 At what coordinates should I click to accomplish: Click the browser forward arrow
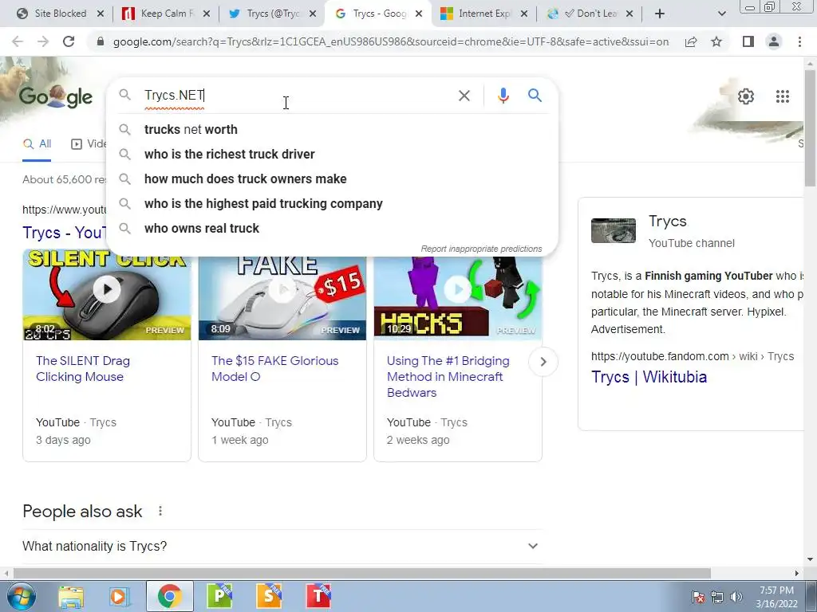(x=43, y=41)
